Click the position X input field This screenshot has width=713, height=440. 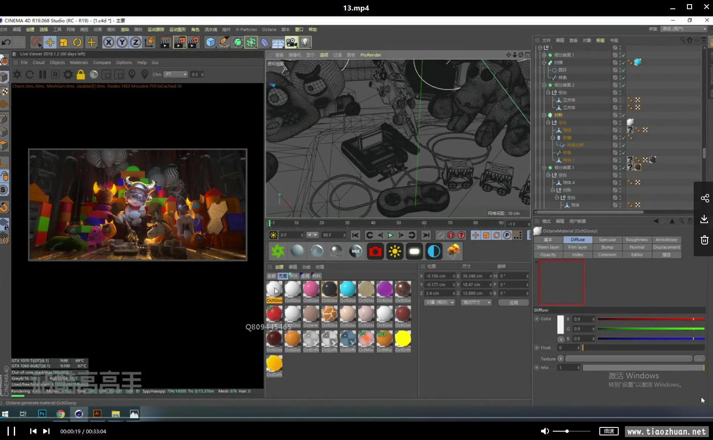tap(440, 276)
